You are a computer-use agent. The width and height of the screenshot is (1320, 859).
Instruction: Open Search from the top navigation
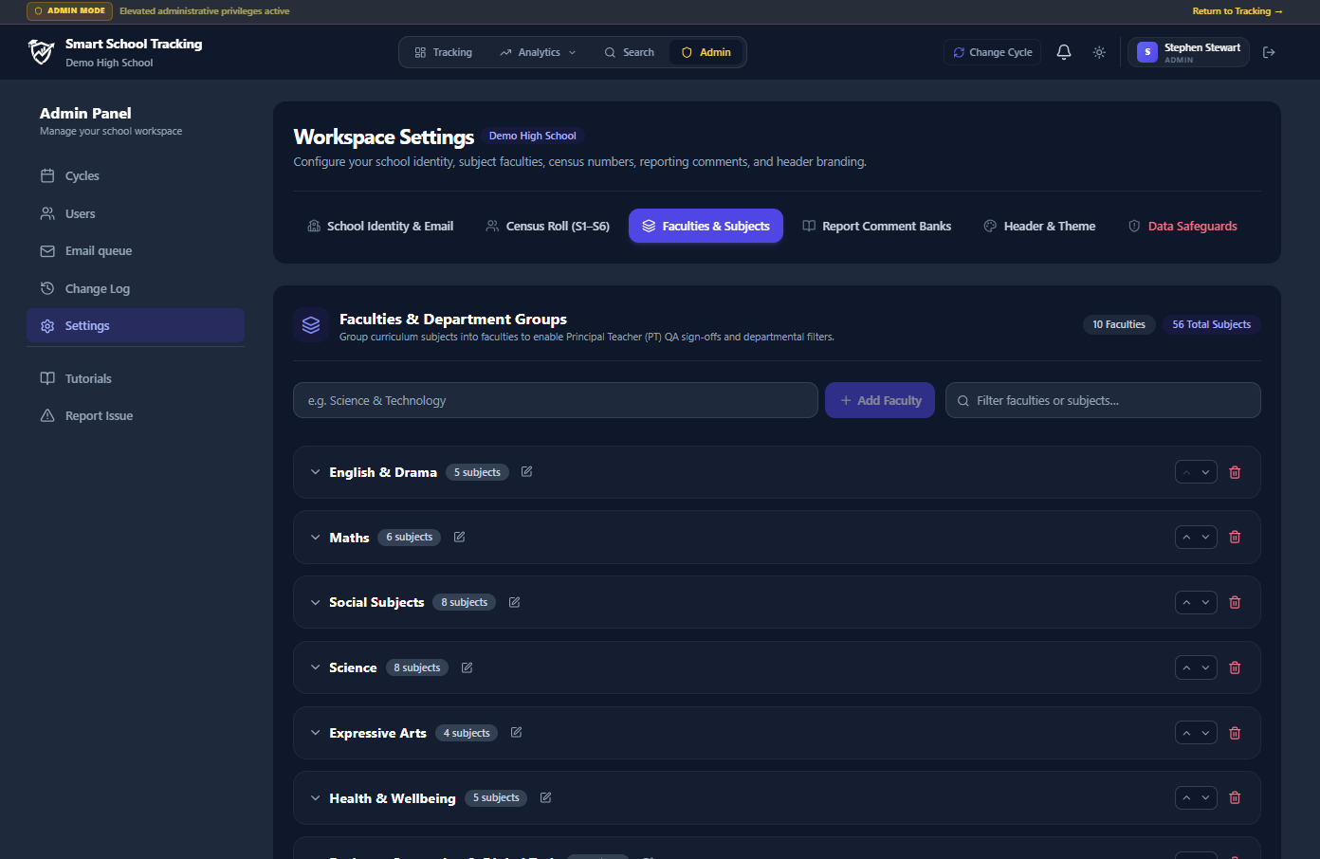pos(629,52)
